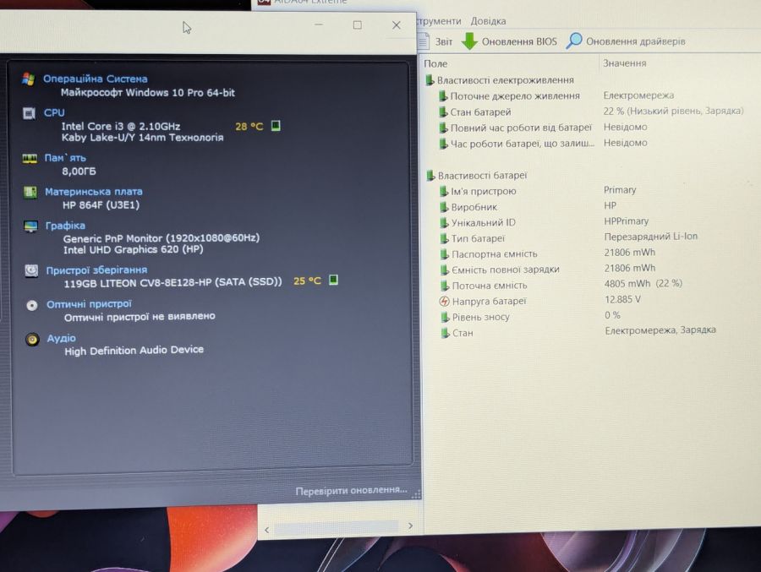
Task: Close the Speccy window
Action: [396, 25]
